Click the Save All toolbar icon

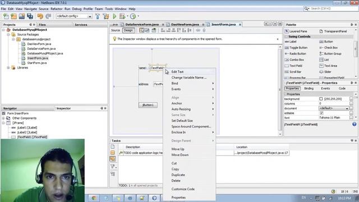click(30, 16)
